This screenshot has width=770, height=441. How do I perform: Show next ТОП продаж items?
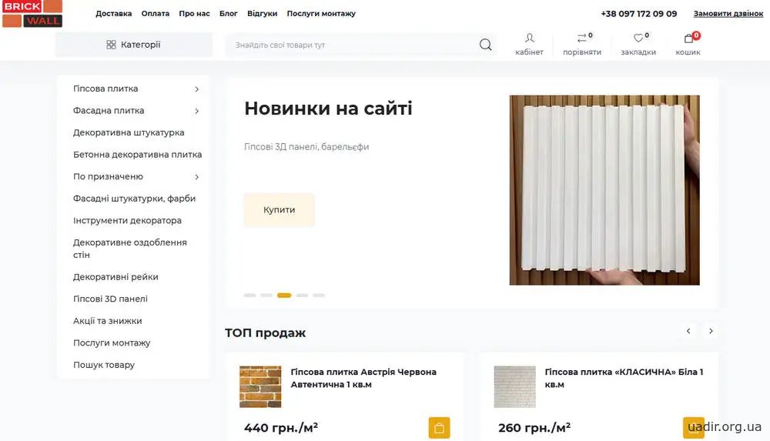click(x=711, y=331)
